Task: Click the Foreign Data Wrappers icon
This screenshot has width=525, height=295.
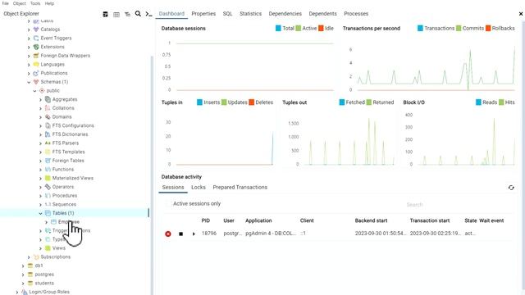Action: click(36, 56)
